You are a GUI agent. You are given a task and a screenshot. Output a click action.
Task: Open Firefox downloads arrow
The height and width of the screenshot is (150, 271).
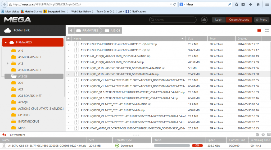[x=251, y=4]
